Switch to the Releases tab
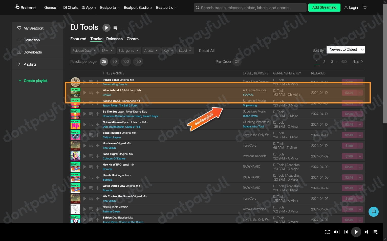387x241 pixels. 114,39
